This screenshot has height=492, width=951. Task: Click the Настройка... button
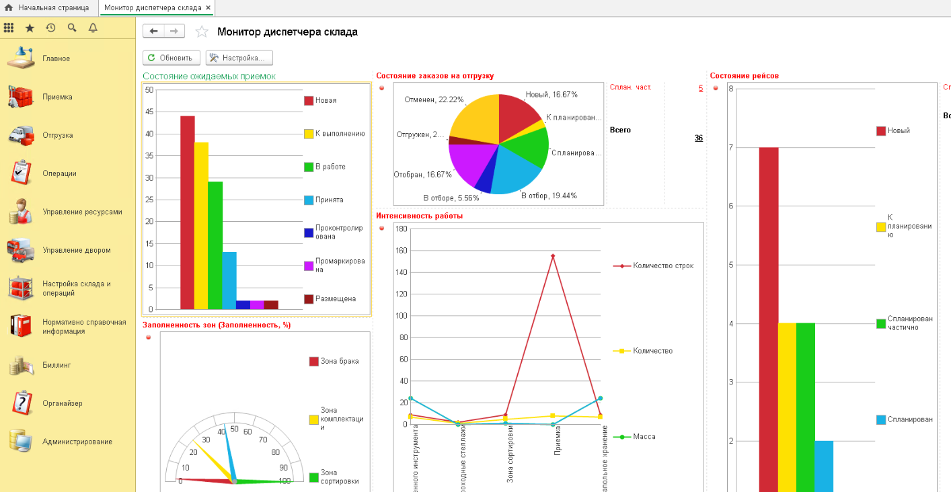pyautogui.click(x=239, y=58)
